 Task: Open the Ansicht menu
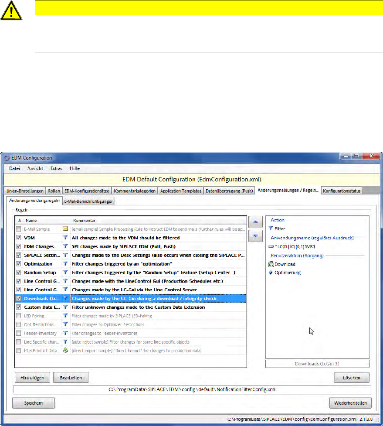click(35, 168)
